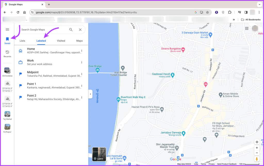
Task: Click the Jamalpur Darwaja map marker
Action: [184, 134]
